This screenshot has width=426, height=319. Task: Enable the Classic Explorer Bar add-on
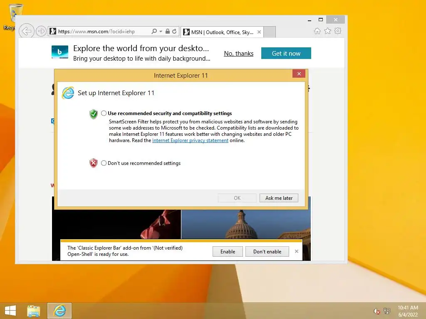click(228, 251)
